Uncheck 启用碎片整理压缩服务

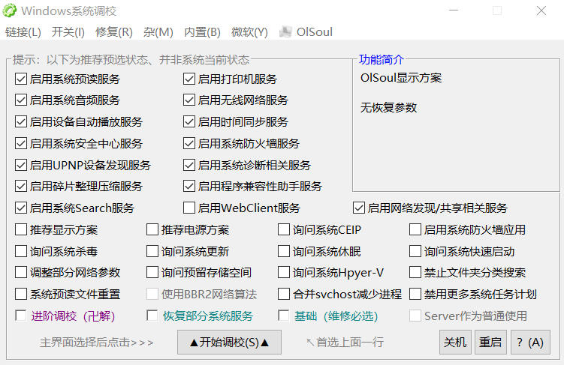tap(21, 187)
